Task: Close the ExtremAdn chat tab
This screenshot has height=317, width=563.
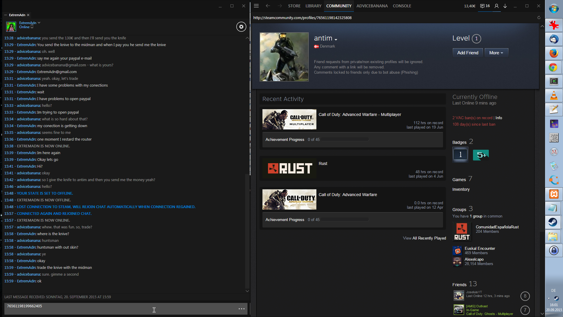Action: click(x=28, y=15)
